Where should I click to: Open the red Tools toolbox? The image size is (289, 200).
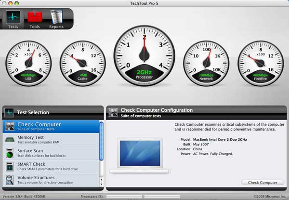[34, 18]
